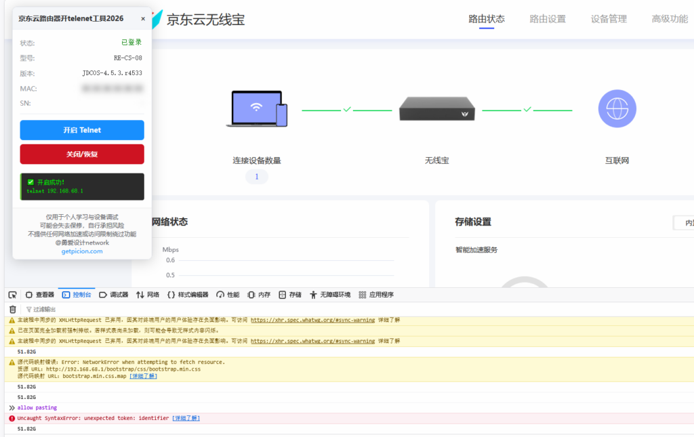Open first xhr.spec.whatwg.org sync-warning link

[x=312, y=320]
